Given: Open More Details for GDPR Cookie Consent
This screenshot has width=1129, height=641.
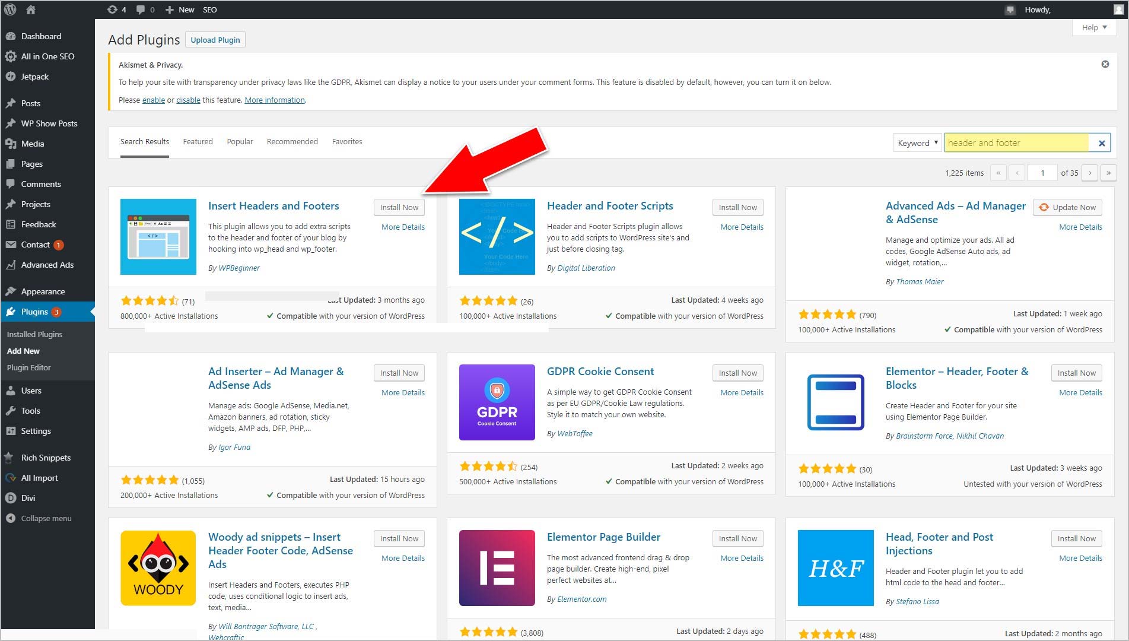Looking at the screenshot, I should pyautogui.click(x=742, y=392).
